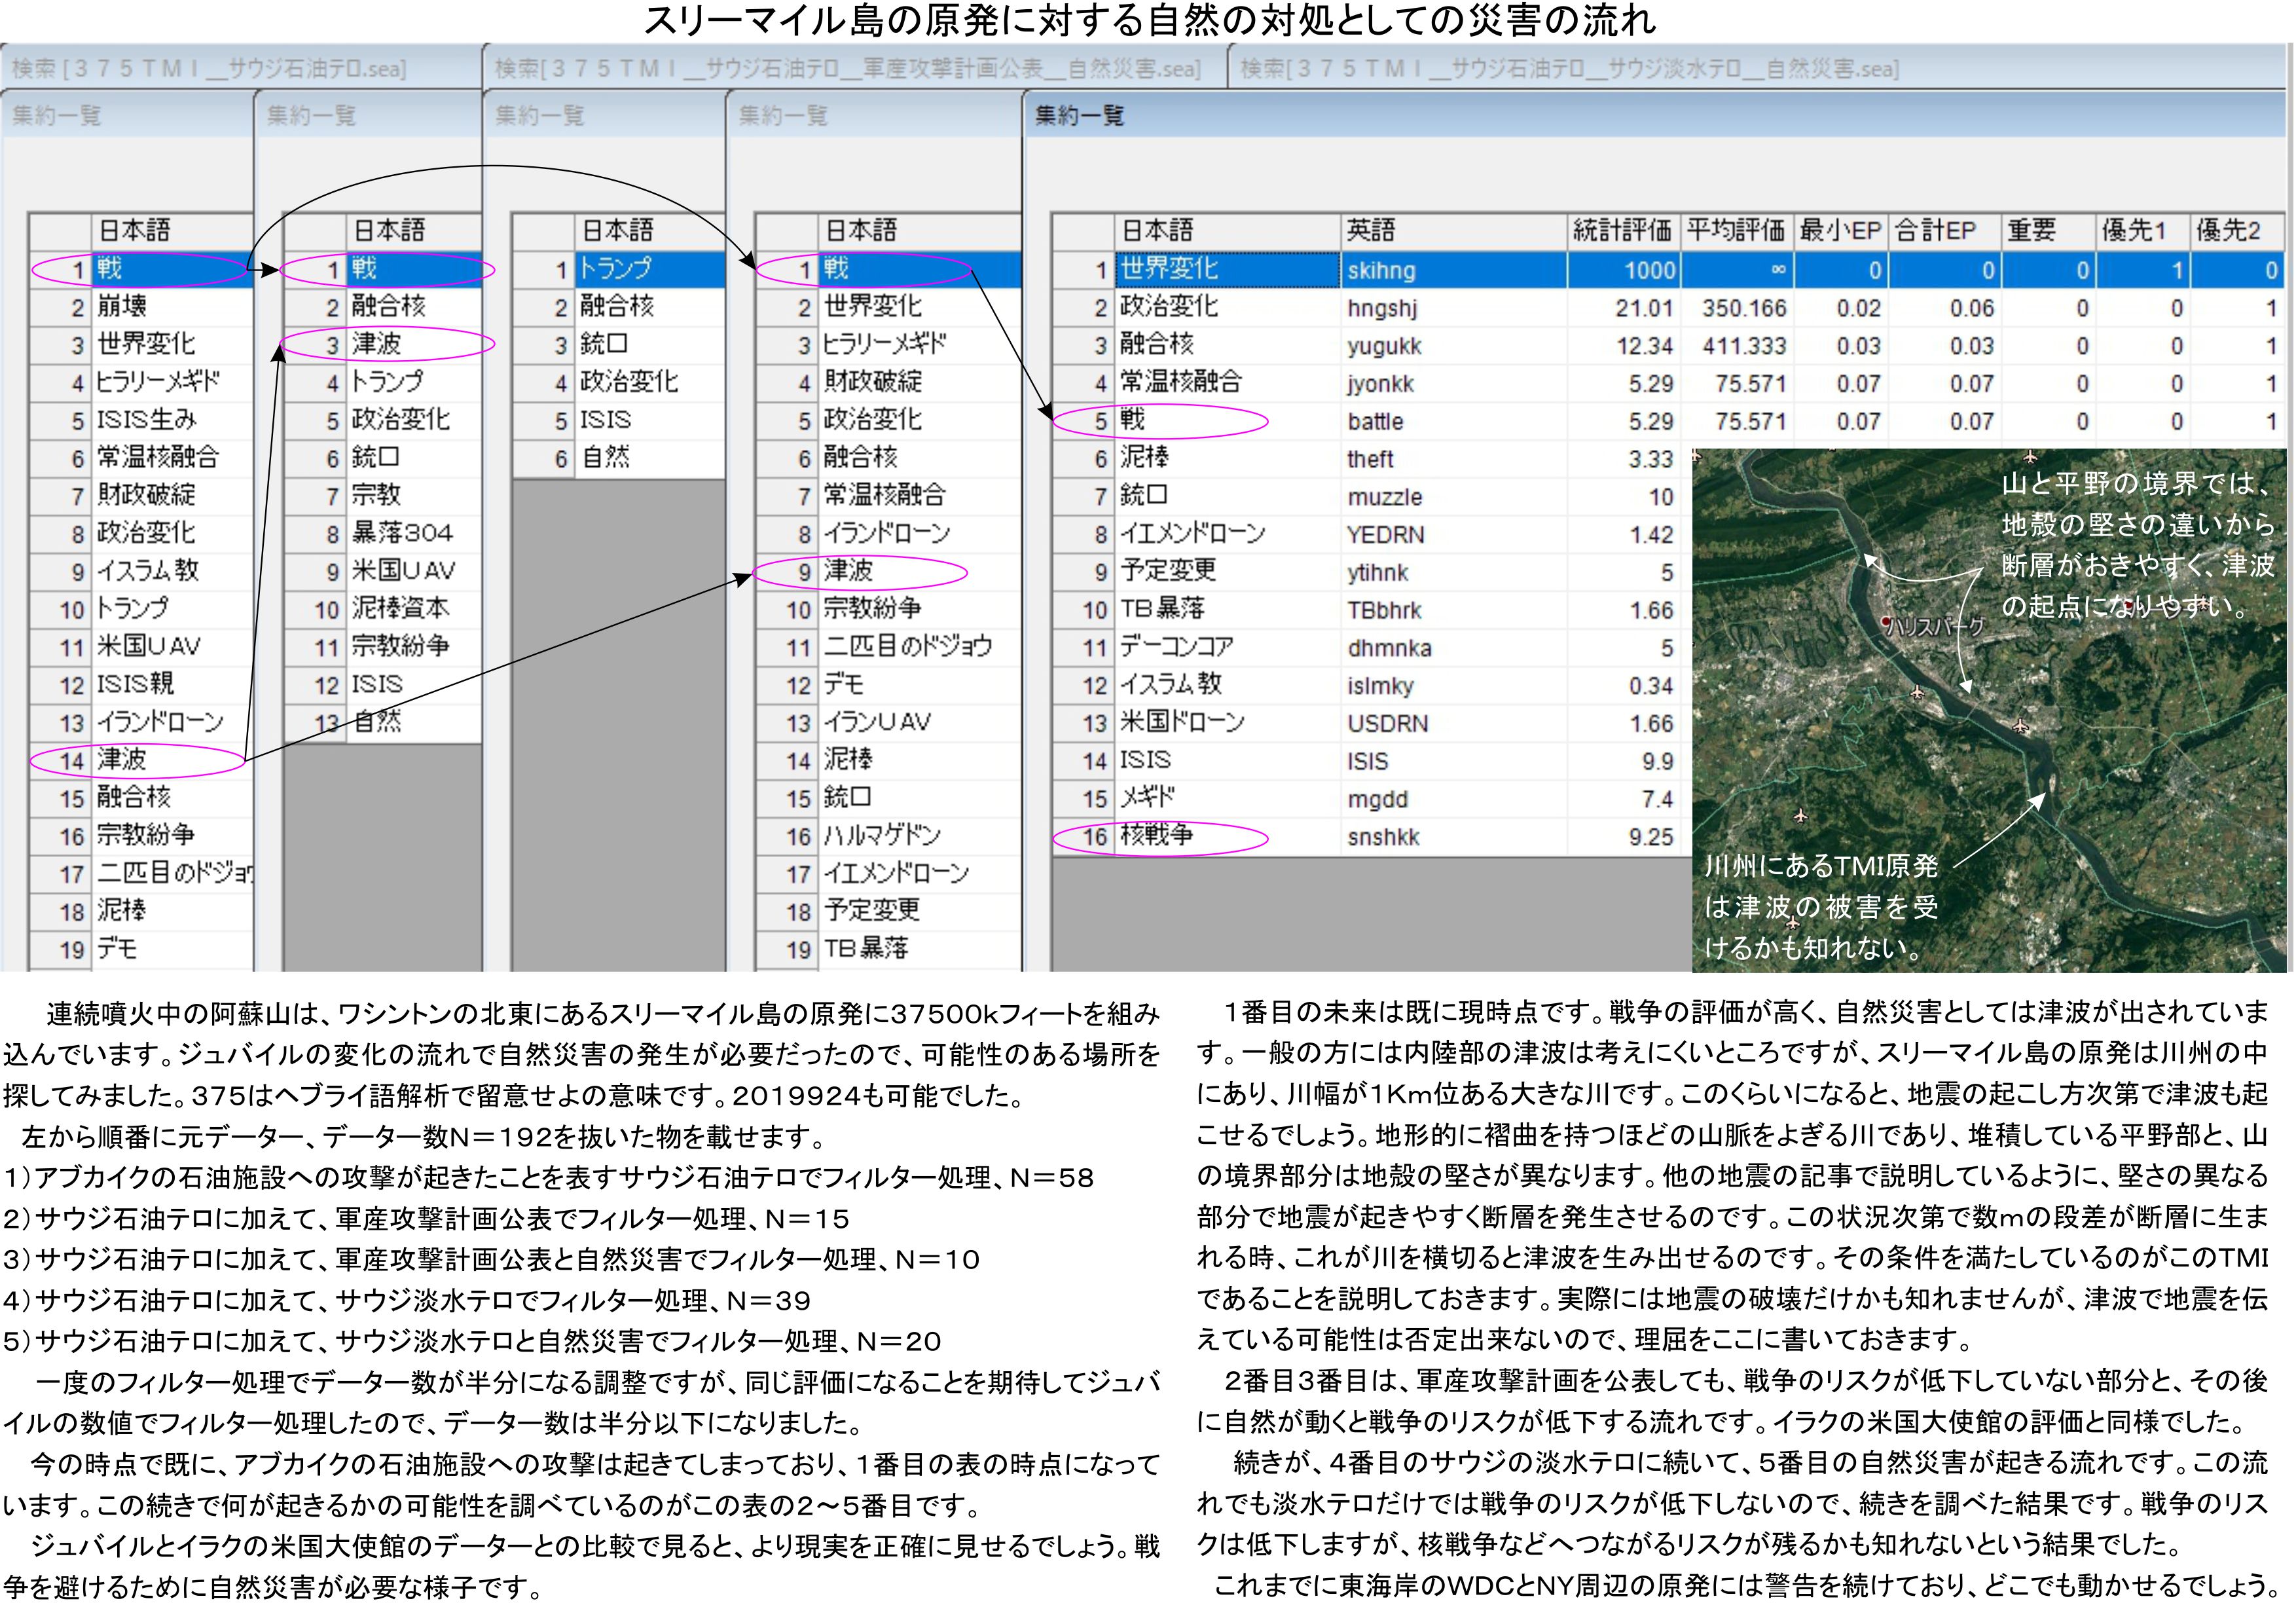This screenshot has width=2296, height=1605.
Task: Click the 統計評価 column header
Action: (1621, 230)
